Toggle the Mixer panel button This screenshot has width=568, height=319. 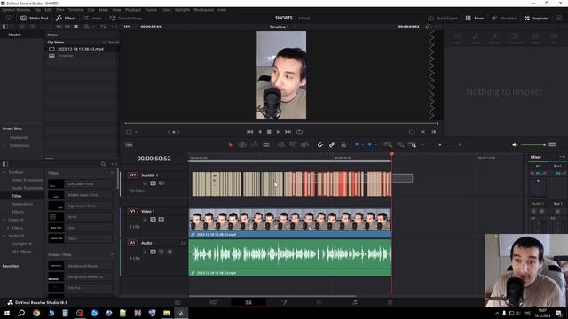[475, 18]
